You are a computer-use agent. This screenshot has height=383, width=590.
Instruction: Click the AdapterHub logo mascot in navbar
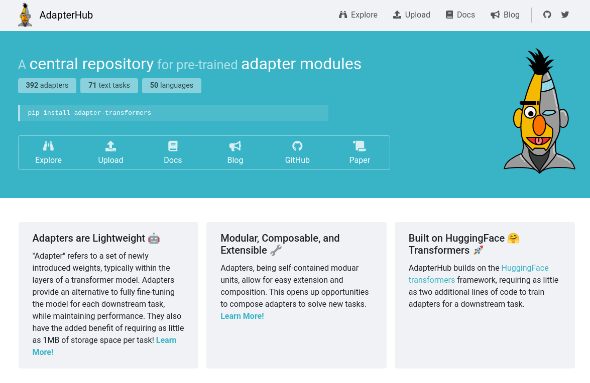tap(25, 15)
